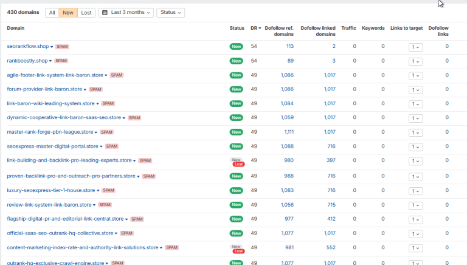Open links-to-target dropdown for seoexpress-master-digital-portal.store
The height and width of the screenshot is (265, 467).
tap(415, 147)
